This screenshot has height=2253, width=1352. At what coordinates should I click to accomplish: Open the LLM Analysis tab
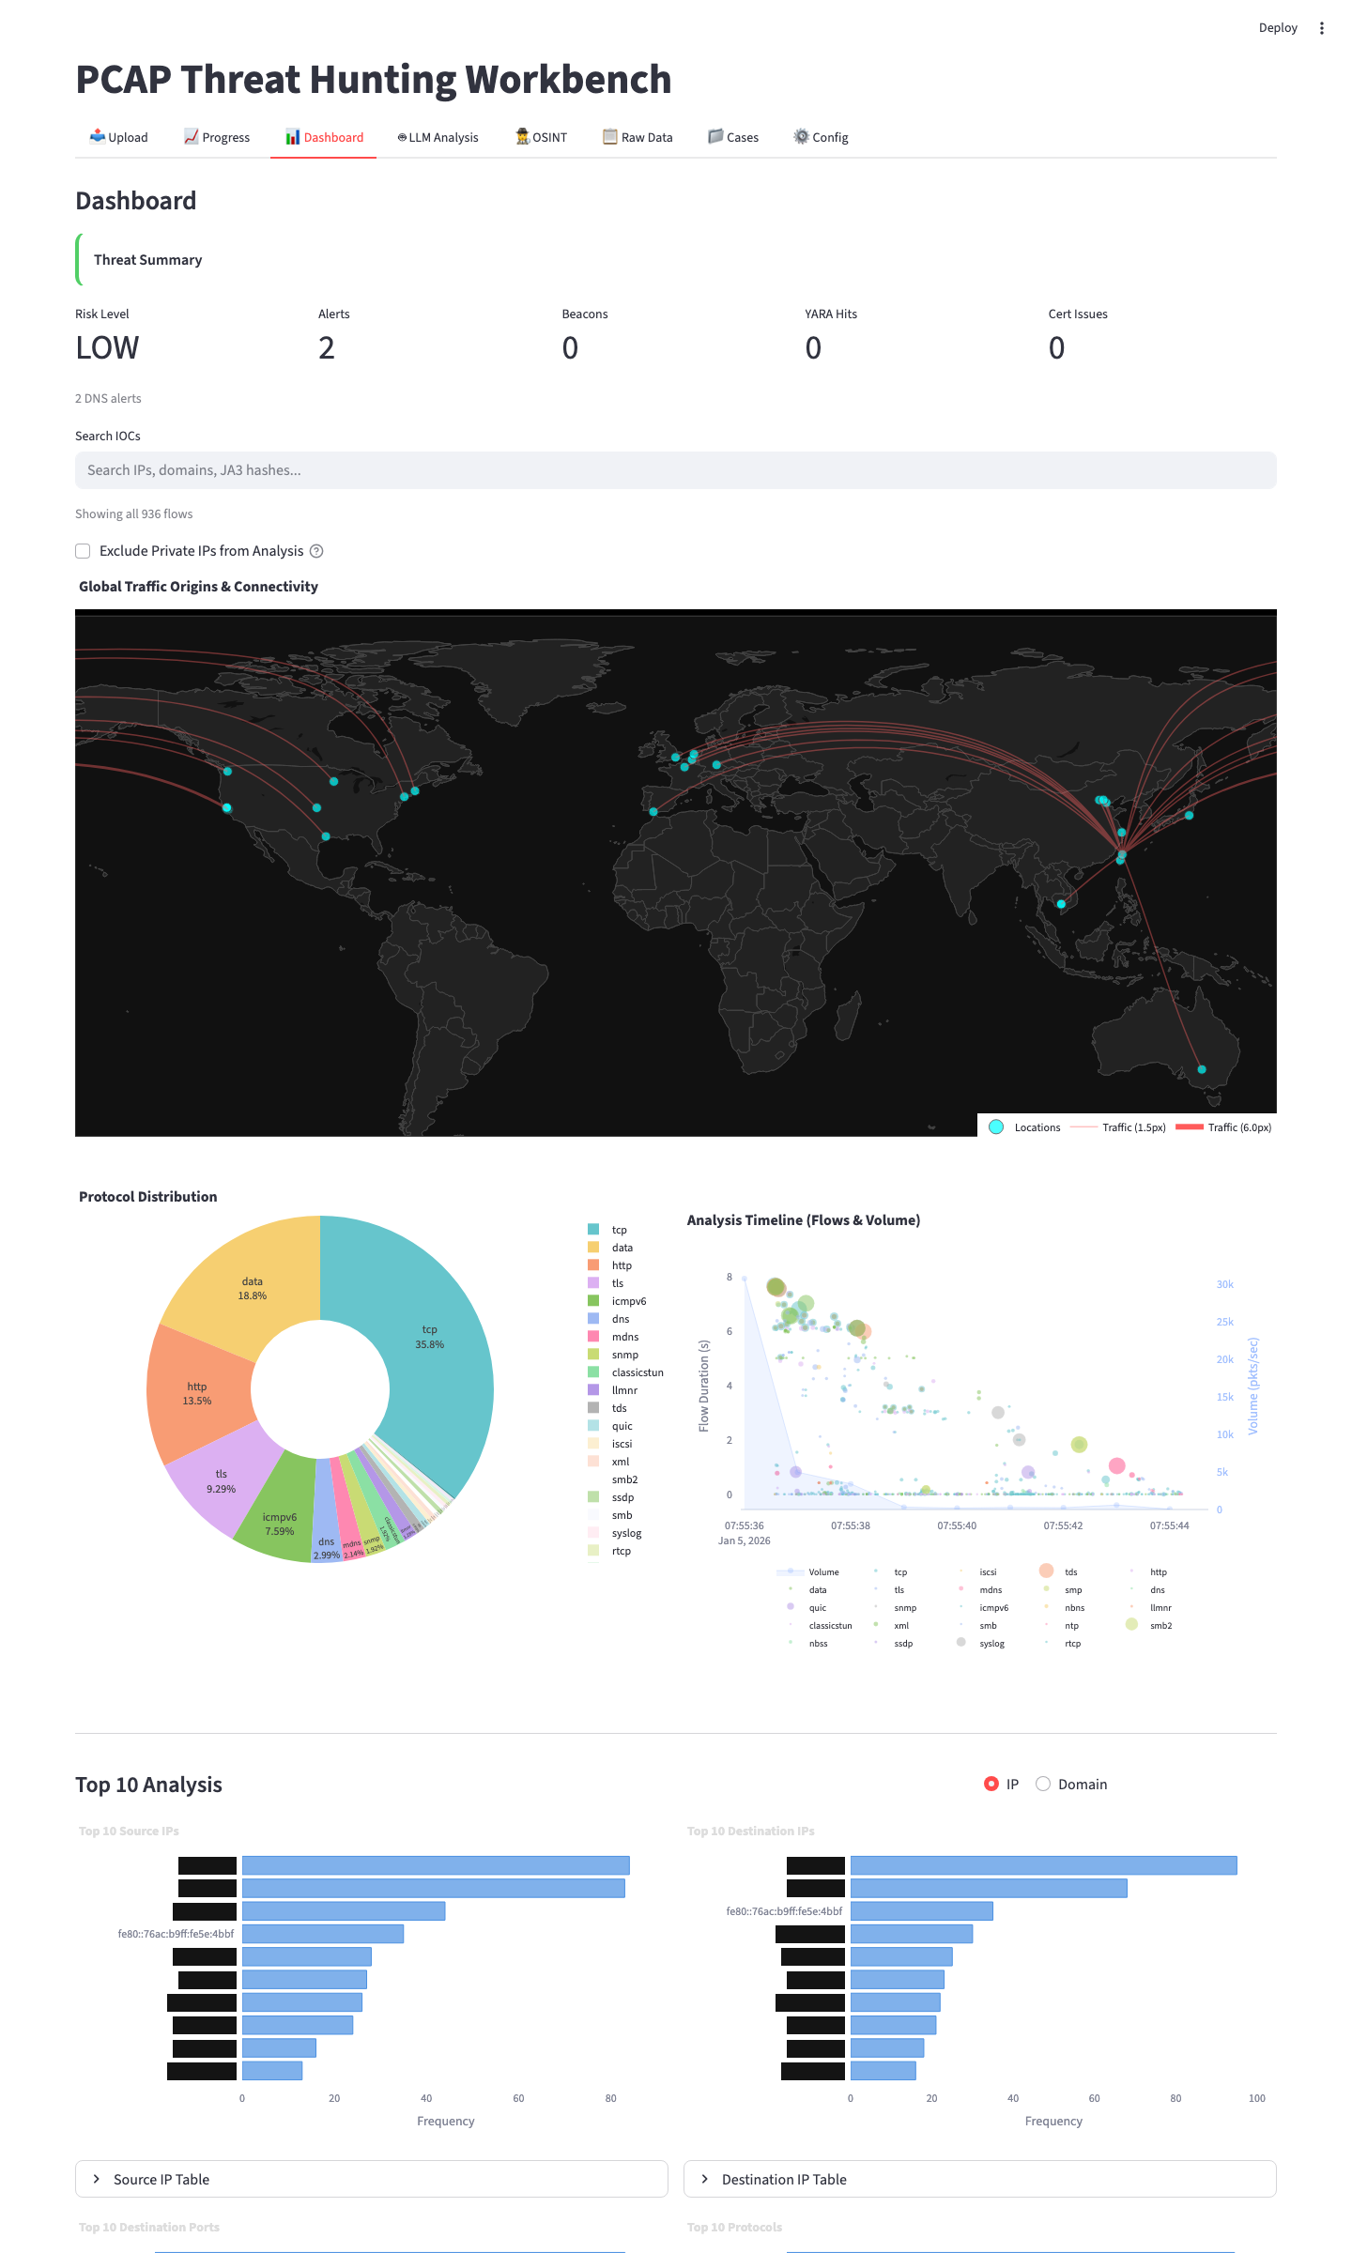pyautogui.click(x=438, y=137)
